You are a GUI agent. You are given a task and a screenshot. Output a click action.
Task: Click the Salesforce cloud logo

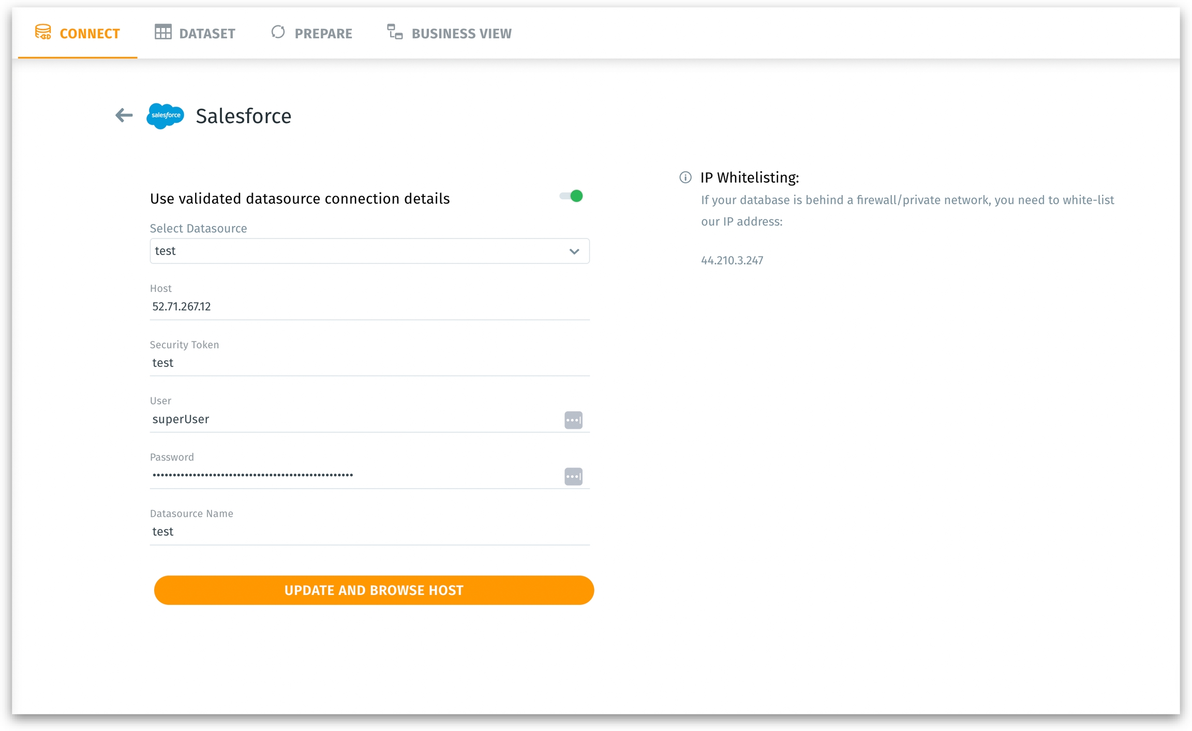165,115
